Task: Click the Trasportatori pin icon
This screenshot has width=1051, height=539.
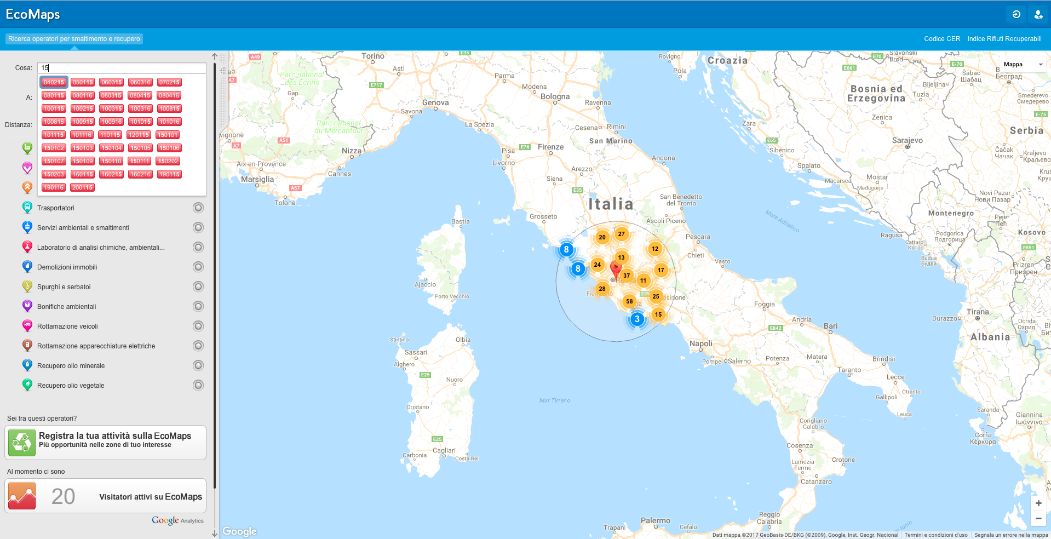Action: (27, 208)
